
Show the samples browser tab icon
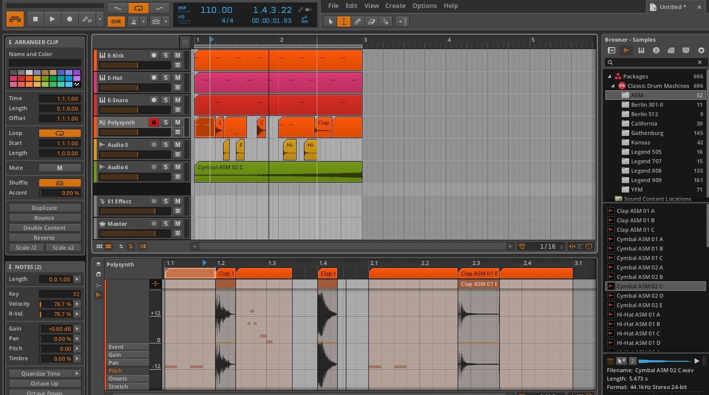coord(626,50)
